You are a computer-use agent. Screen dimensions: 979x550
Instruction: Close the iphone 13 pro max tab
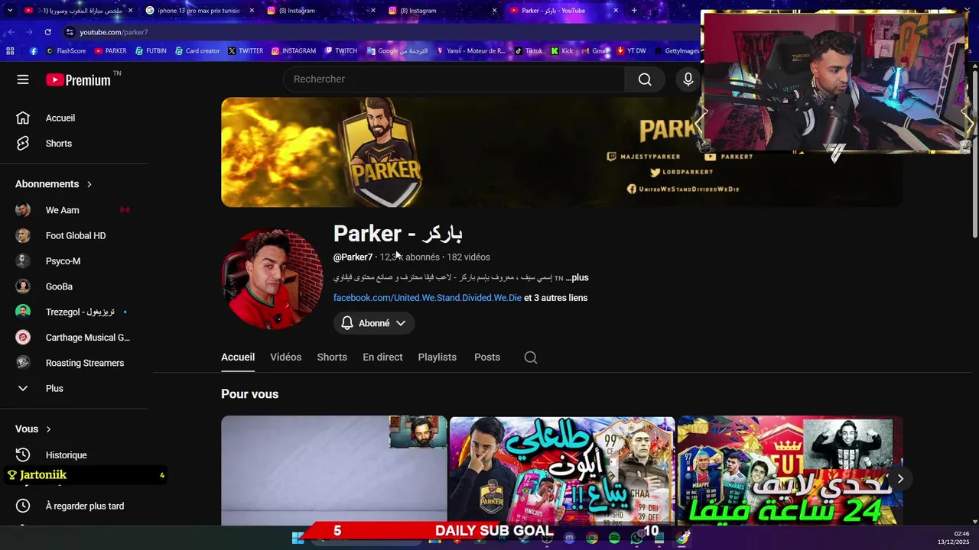click(x=251, y=11)
